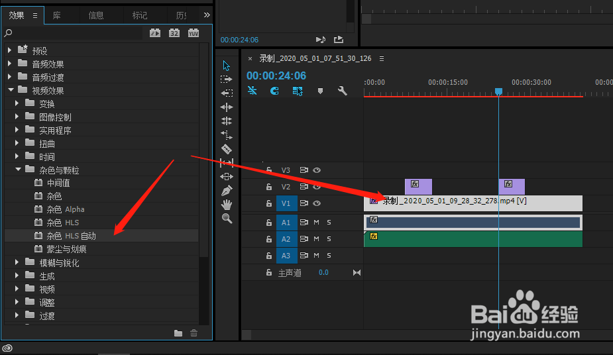The height and width of the screenshot is (355, 613).
Task: Click the timeline 00:00:24:06 timecode field
Action: point(276,76)
